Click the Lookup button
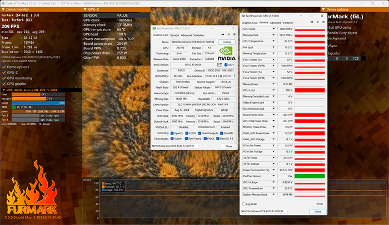 [227, 42]
